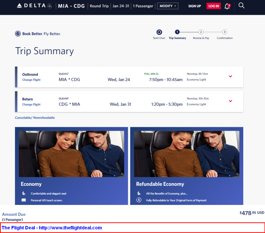
Task: Click Wed, Jan 31 return date
Action: coord(120,104)
